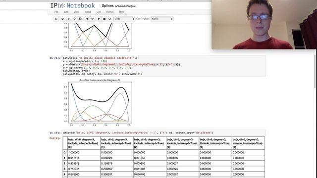Click the Out[8] prompt label
317x178 pixels.
[55, 138]
